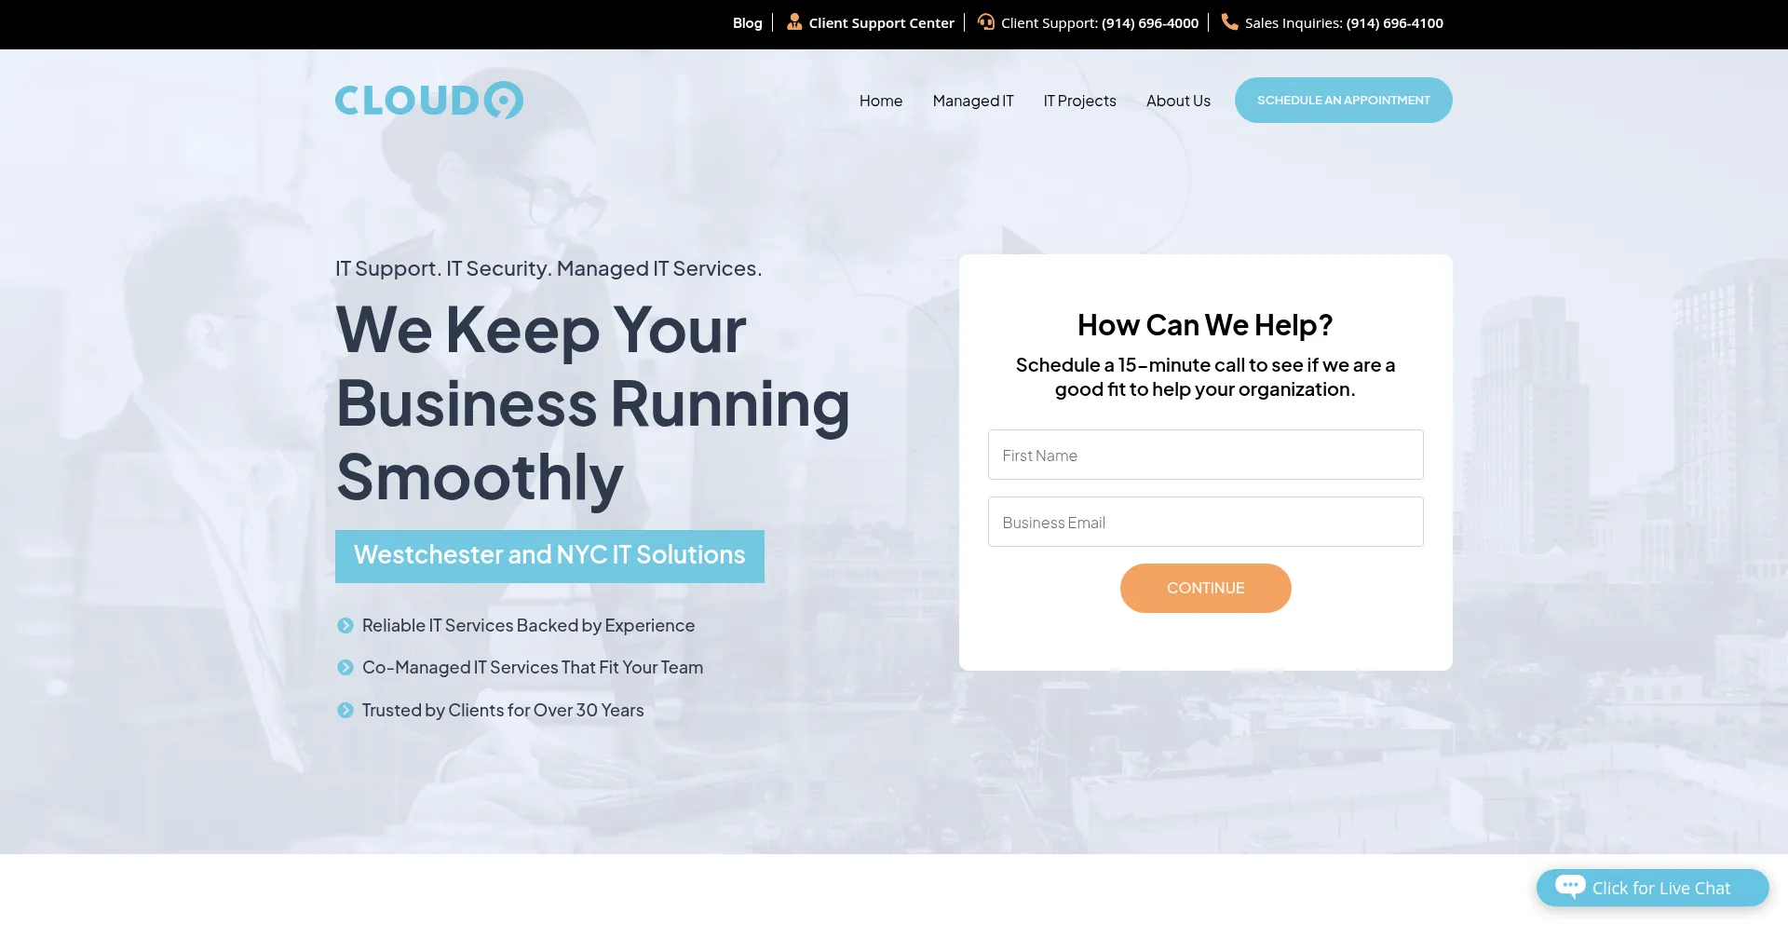
Task: Call sales inquiries number (914) 696-4100
Action: pos(1394,23)
